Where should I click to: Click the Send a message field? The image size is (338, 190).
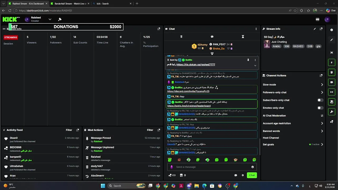click(212, 167)
